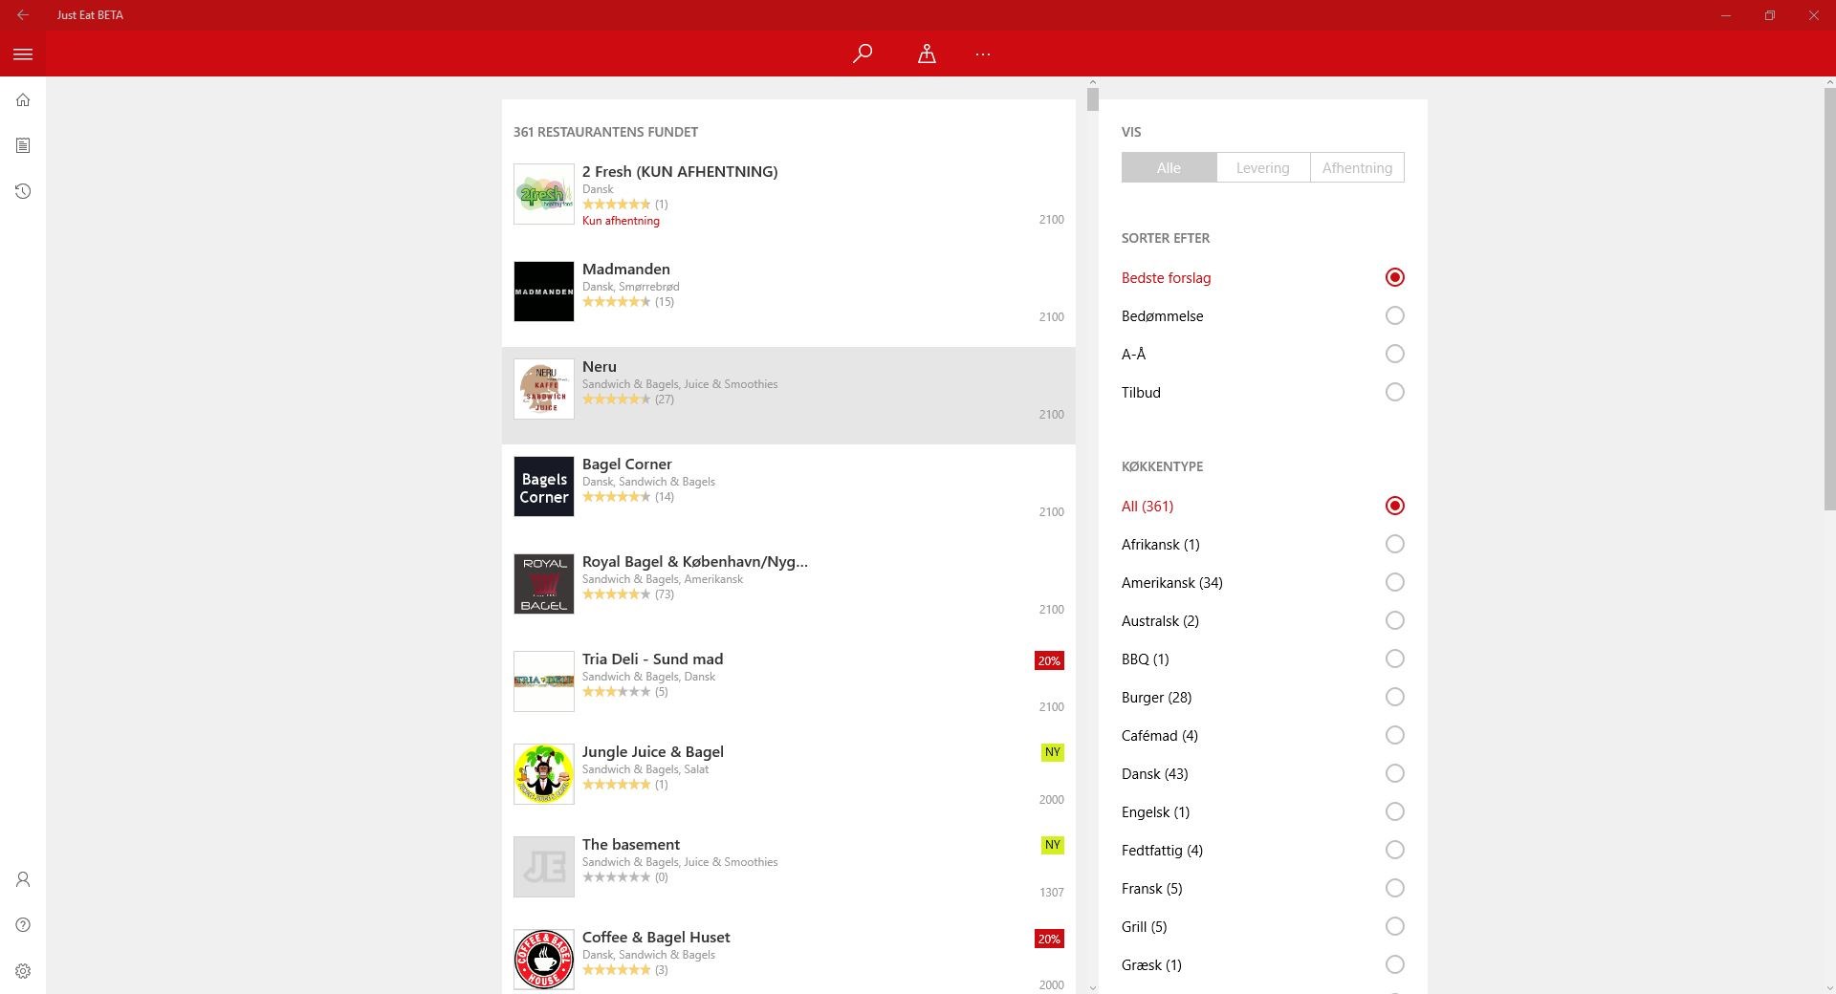This screenshot has height=994, width=1836.
Task: Open Royal Bagel logo thumbnail
Action: 544,584
